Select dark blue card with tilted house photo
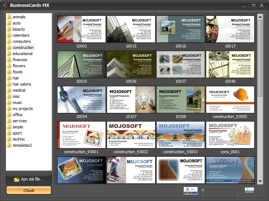Screen dimensions: 269x201 tap(82, 170)
